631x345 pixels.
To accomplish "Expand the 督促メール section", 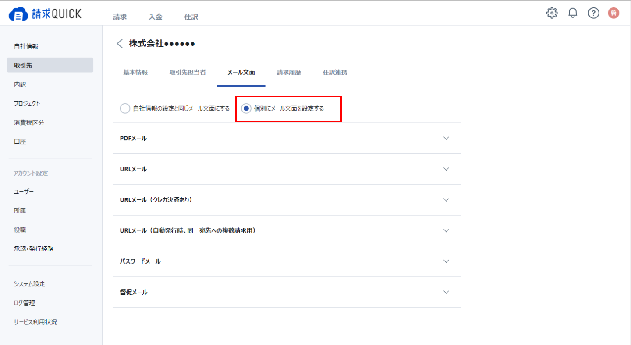I will (x=287, y=292).
